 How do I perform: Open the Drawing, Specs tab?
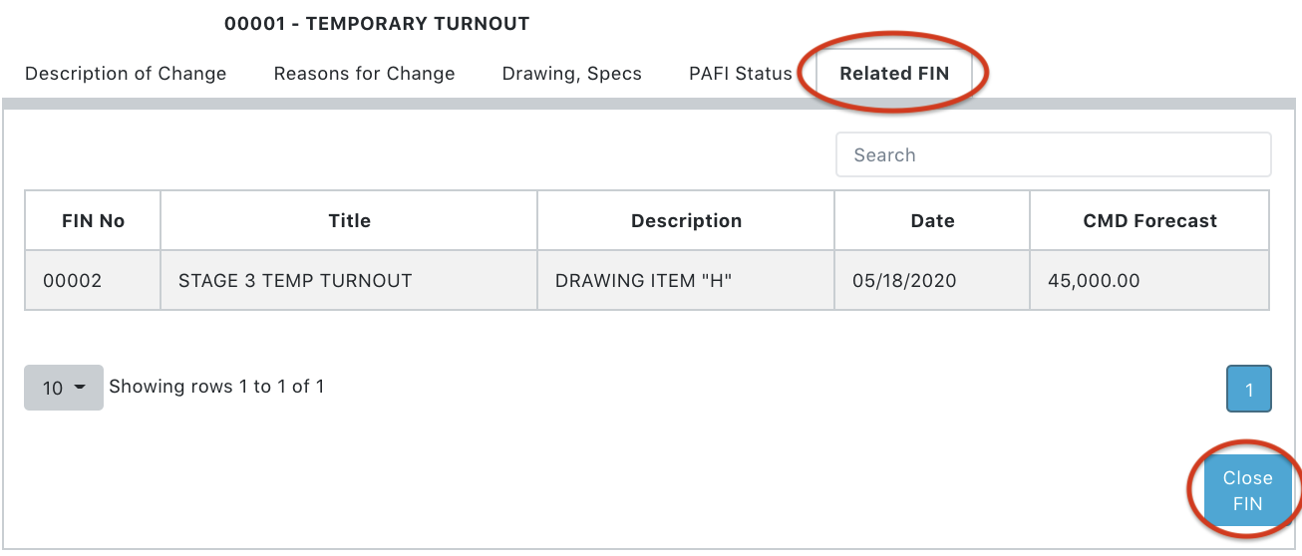click(x=571, y=74)
